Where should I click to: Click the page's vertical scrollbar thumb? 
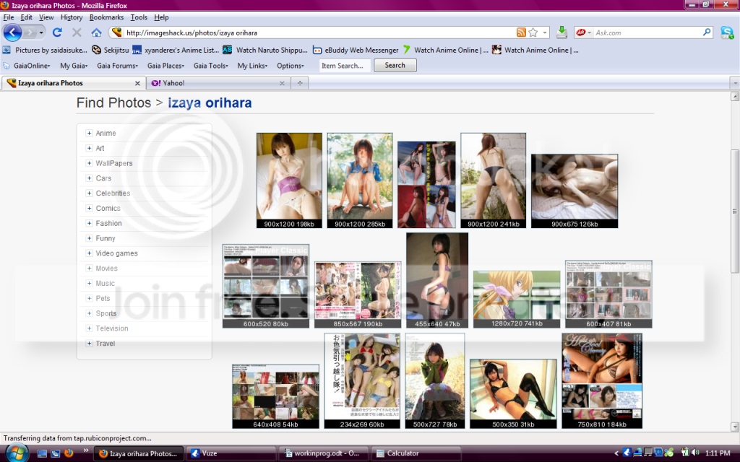734,211
